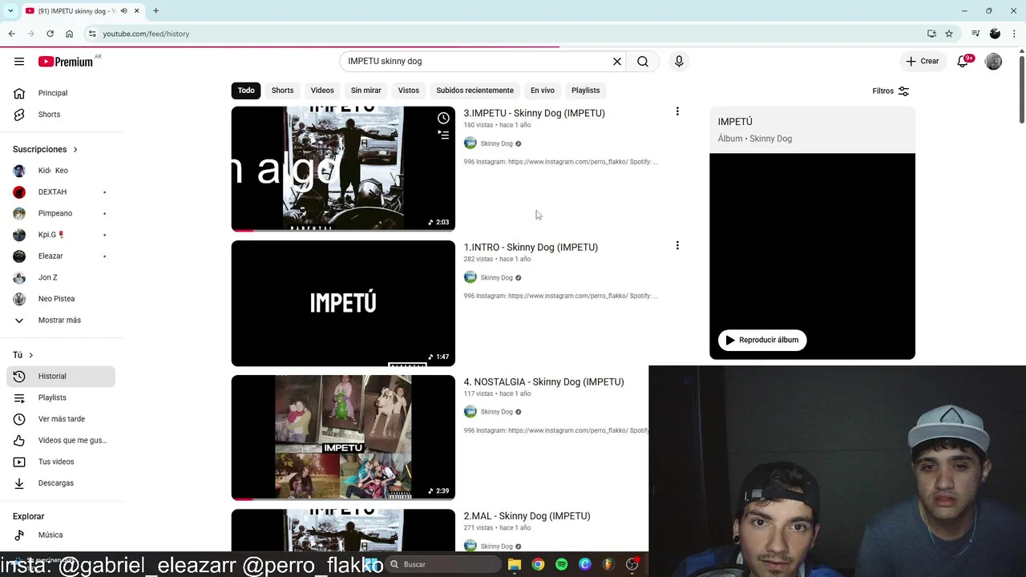The width and height of the screenshot is (1026, 577).
Task: Play the album with Reproducir álbum
Action: tap(762, 340)
